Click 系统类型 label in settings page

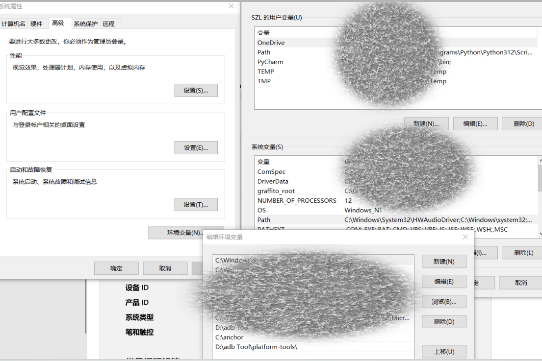[139, 317]
